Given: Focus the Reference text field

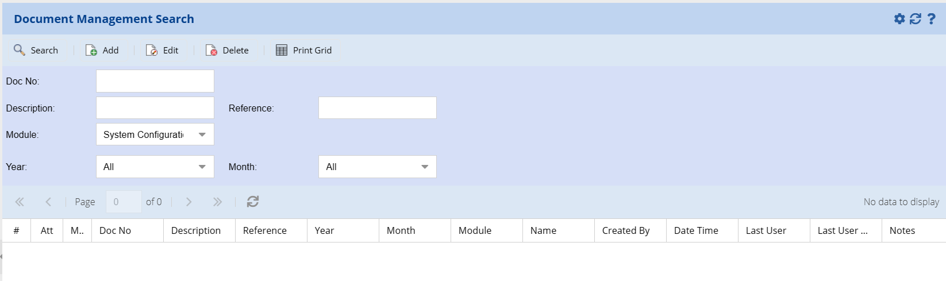Looking at the screenshot, I should tap(377, 108).
